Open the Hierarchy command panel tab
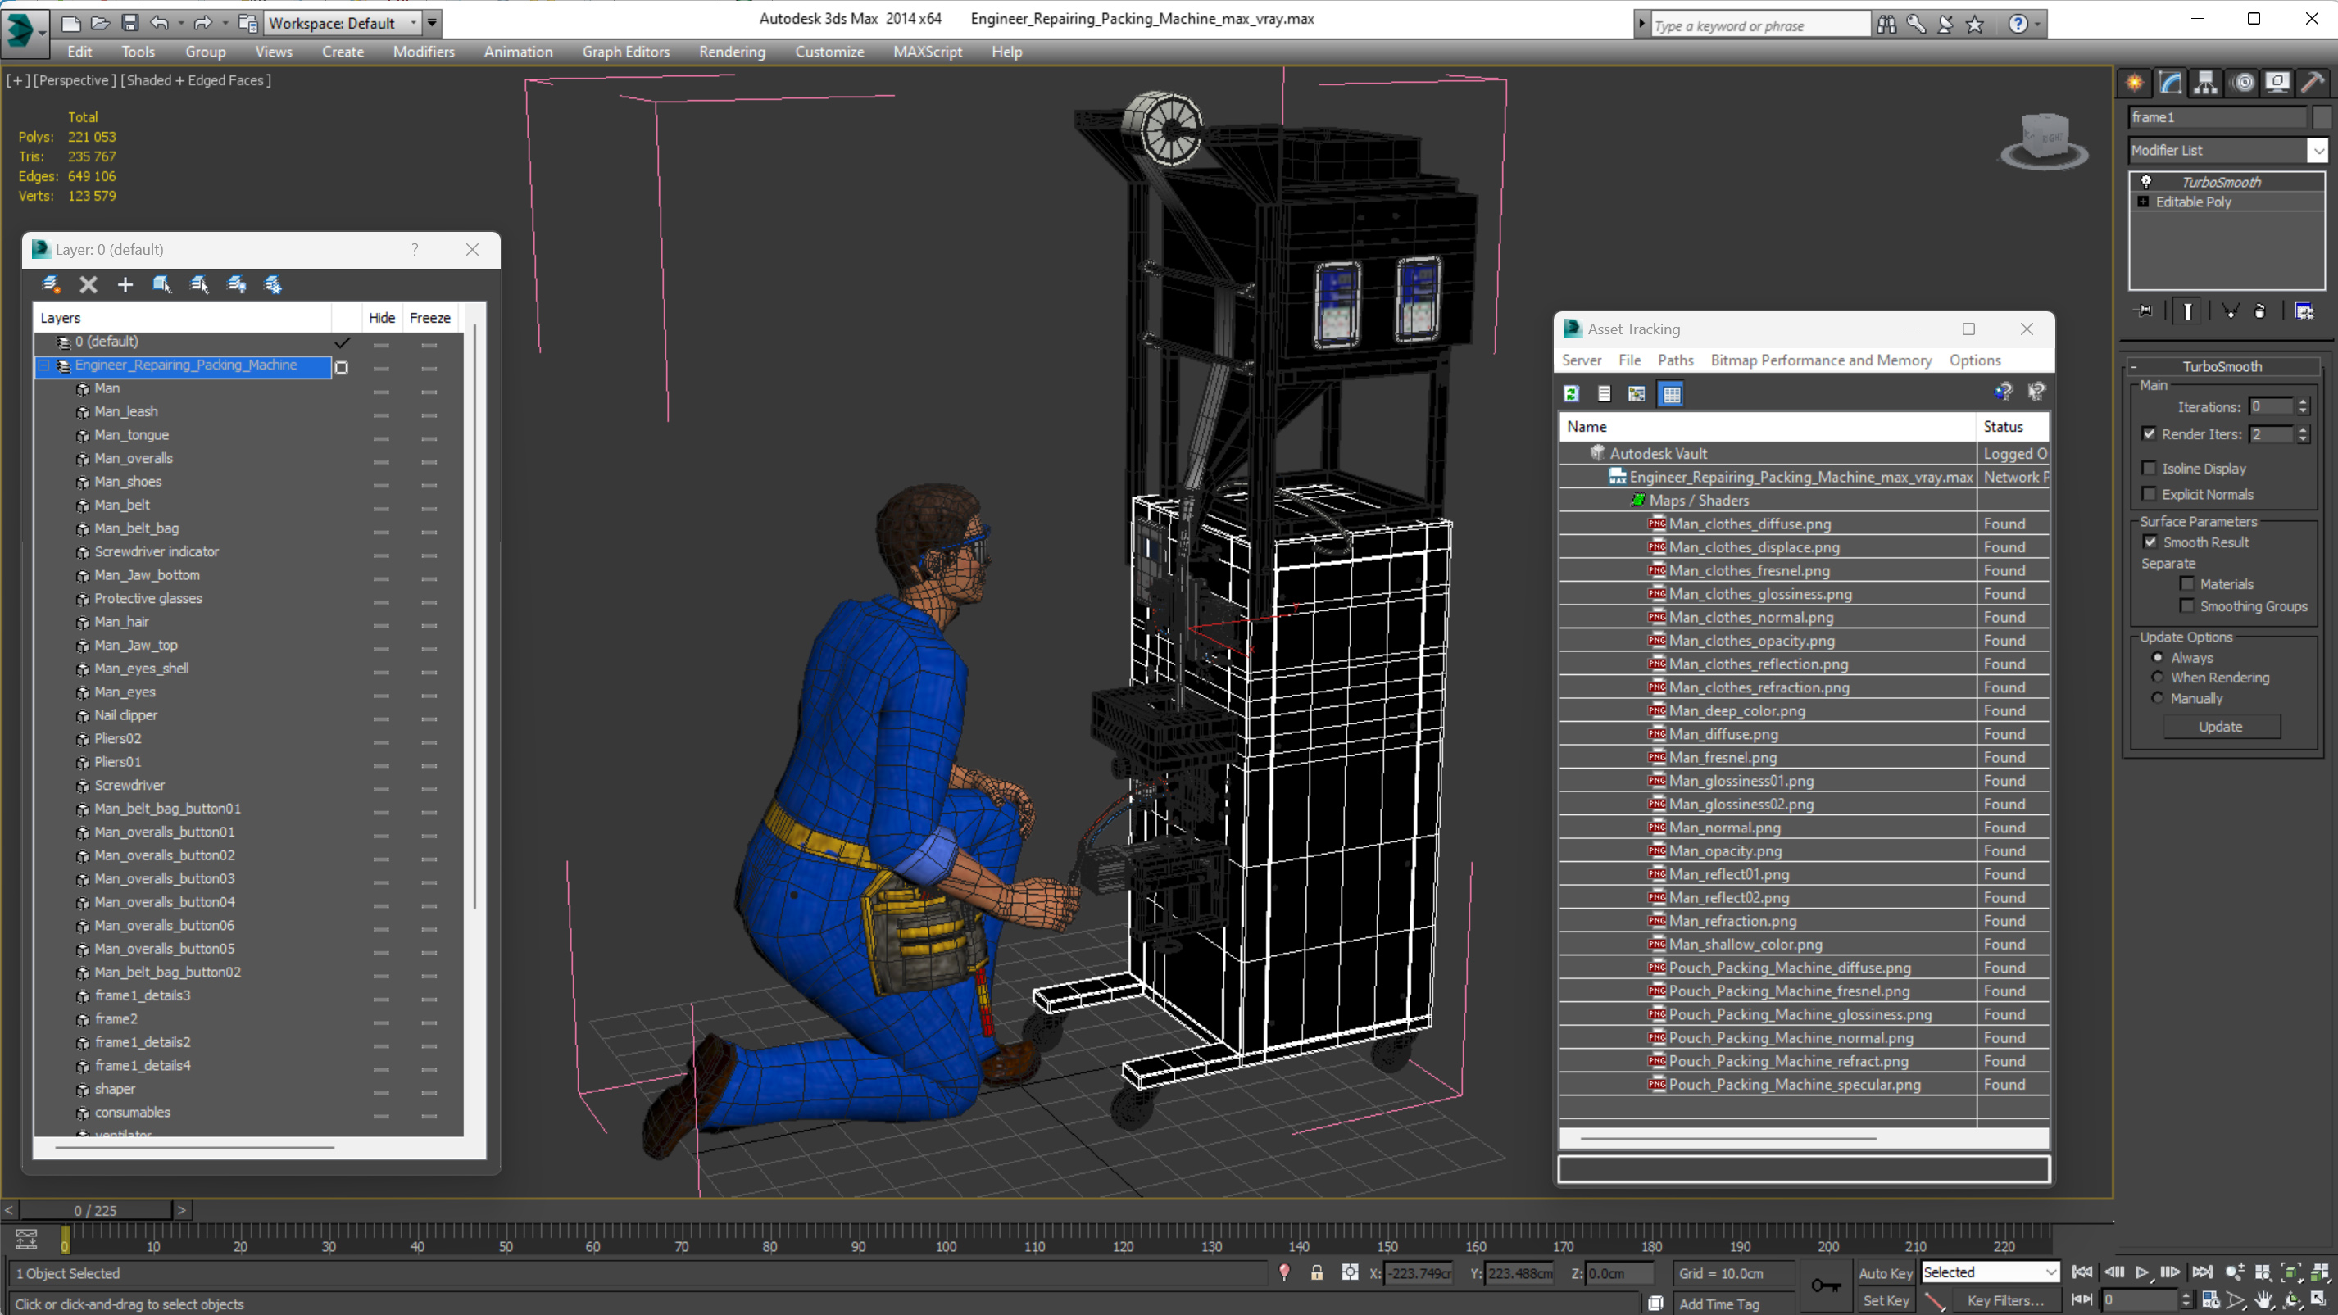 pos(2205,83)
